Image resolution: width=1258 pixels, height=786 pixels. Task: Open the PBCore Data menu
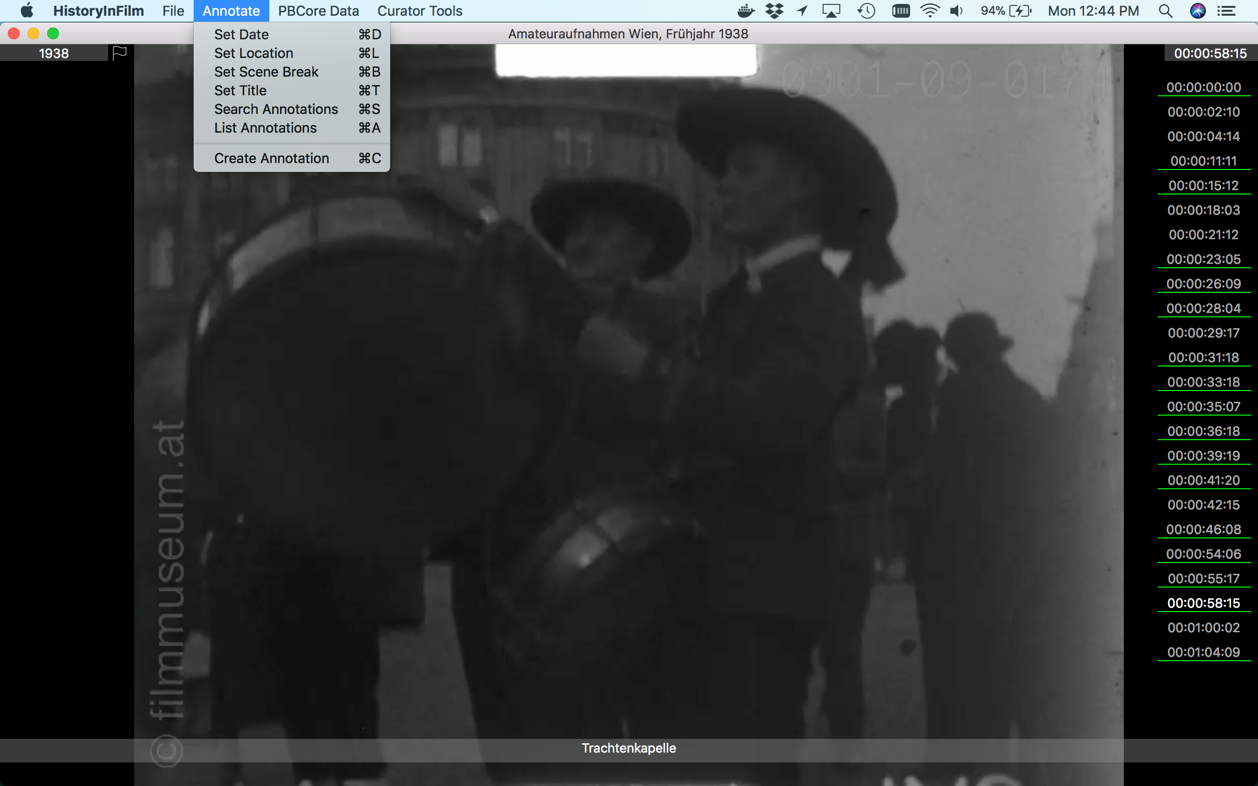(318, 10)
